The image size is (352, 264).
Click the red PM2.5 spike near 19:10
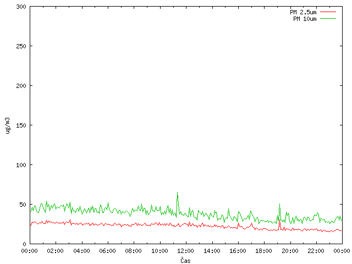pyautogui.click(x=279, y=221)
